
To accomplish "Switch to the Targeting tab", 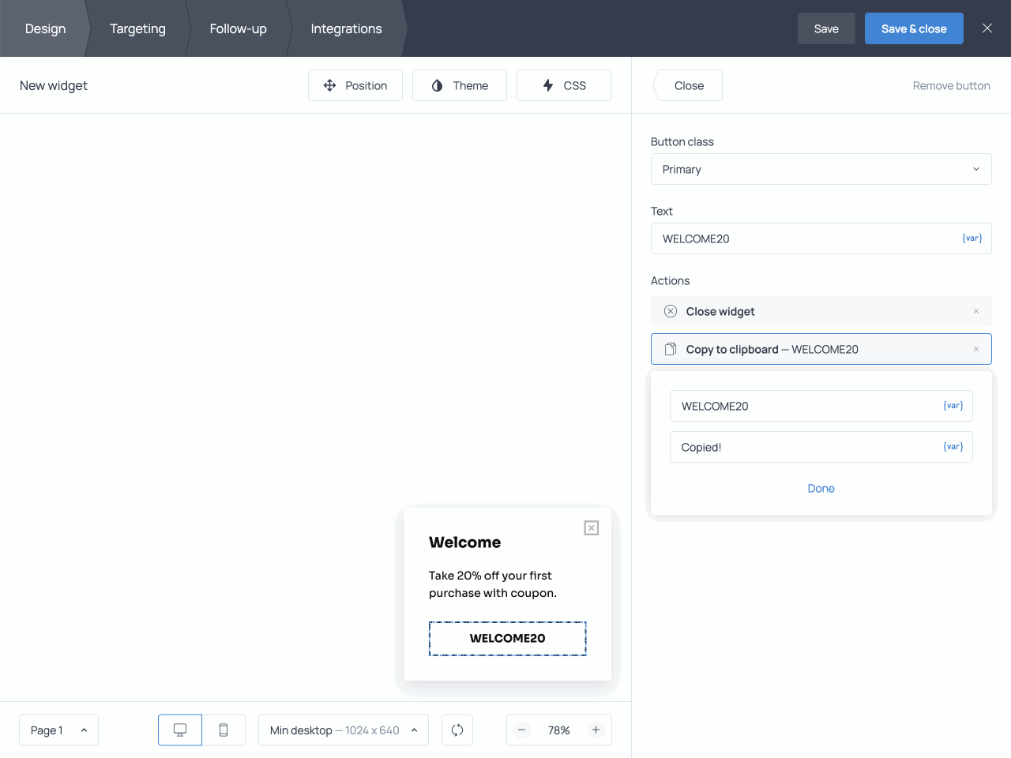I will [x=137, y=28].
